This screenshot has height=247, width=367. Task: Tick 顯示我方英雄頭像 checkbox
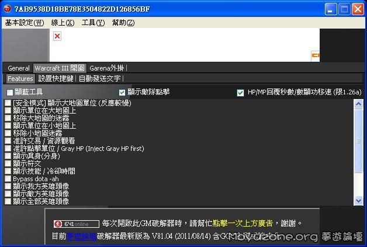[8, 186]
